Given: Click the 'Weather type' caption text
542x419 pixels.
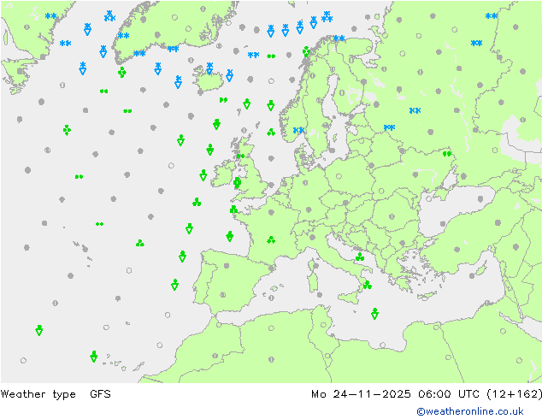Looking at the screenshot, I should click(x=38, y=394).
